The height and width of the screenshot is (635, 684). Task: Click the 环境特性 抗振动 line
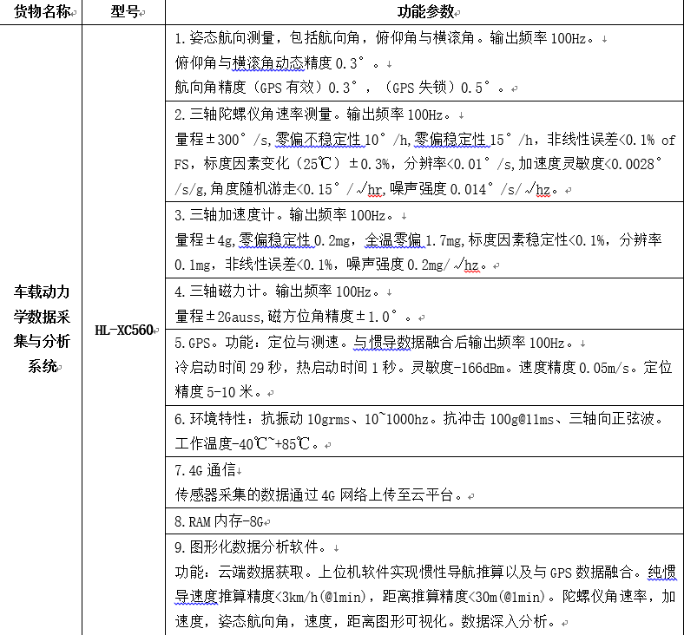(x=417, y=419)
